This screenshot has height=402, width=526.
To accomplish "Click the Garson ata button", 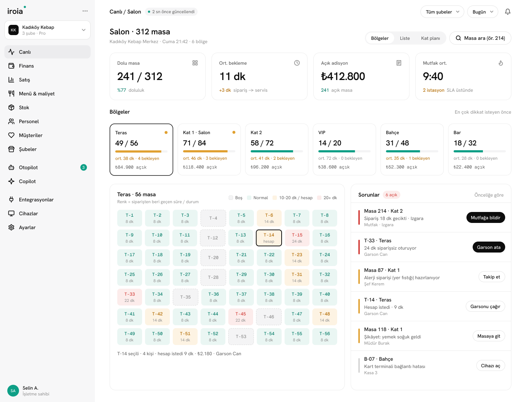I will pyautogui.click(x=489, y=247).
